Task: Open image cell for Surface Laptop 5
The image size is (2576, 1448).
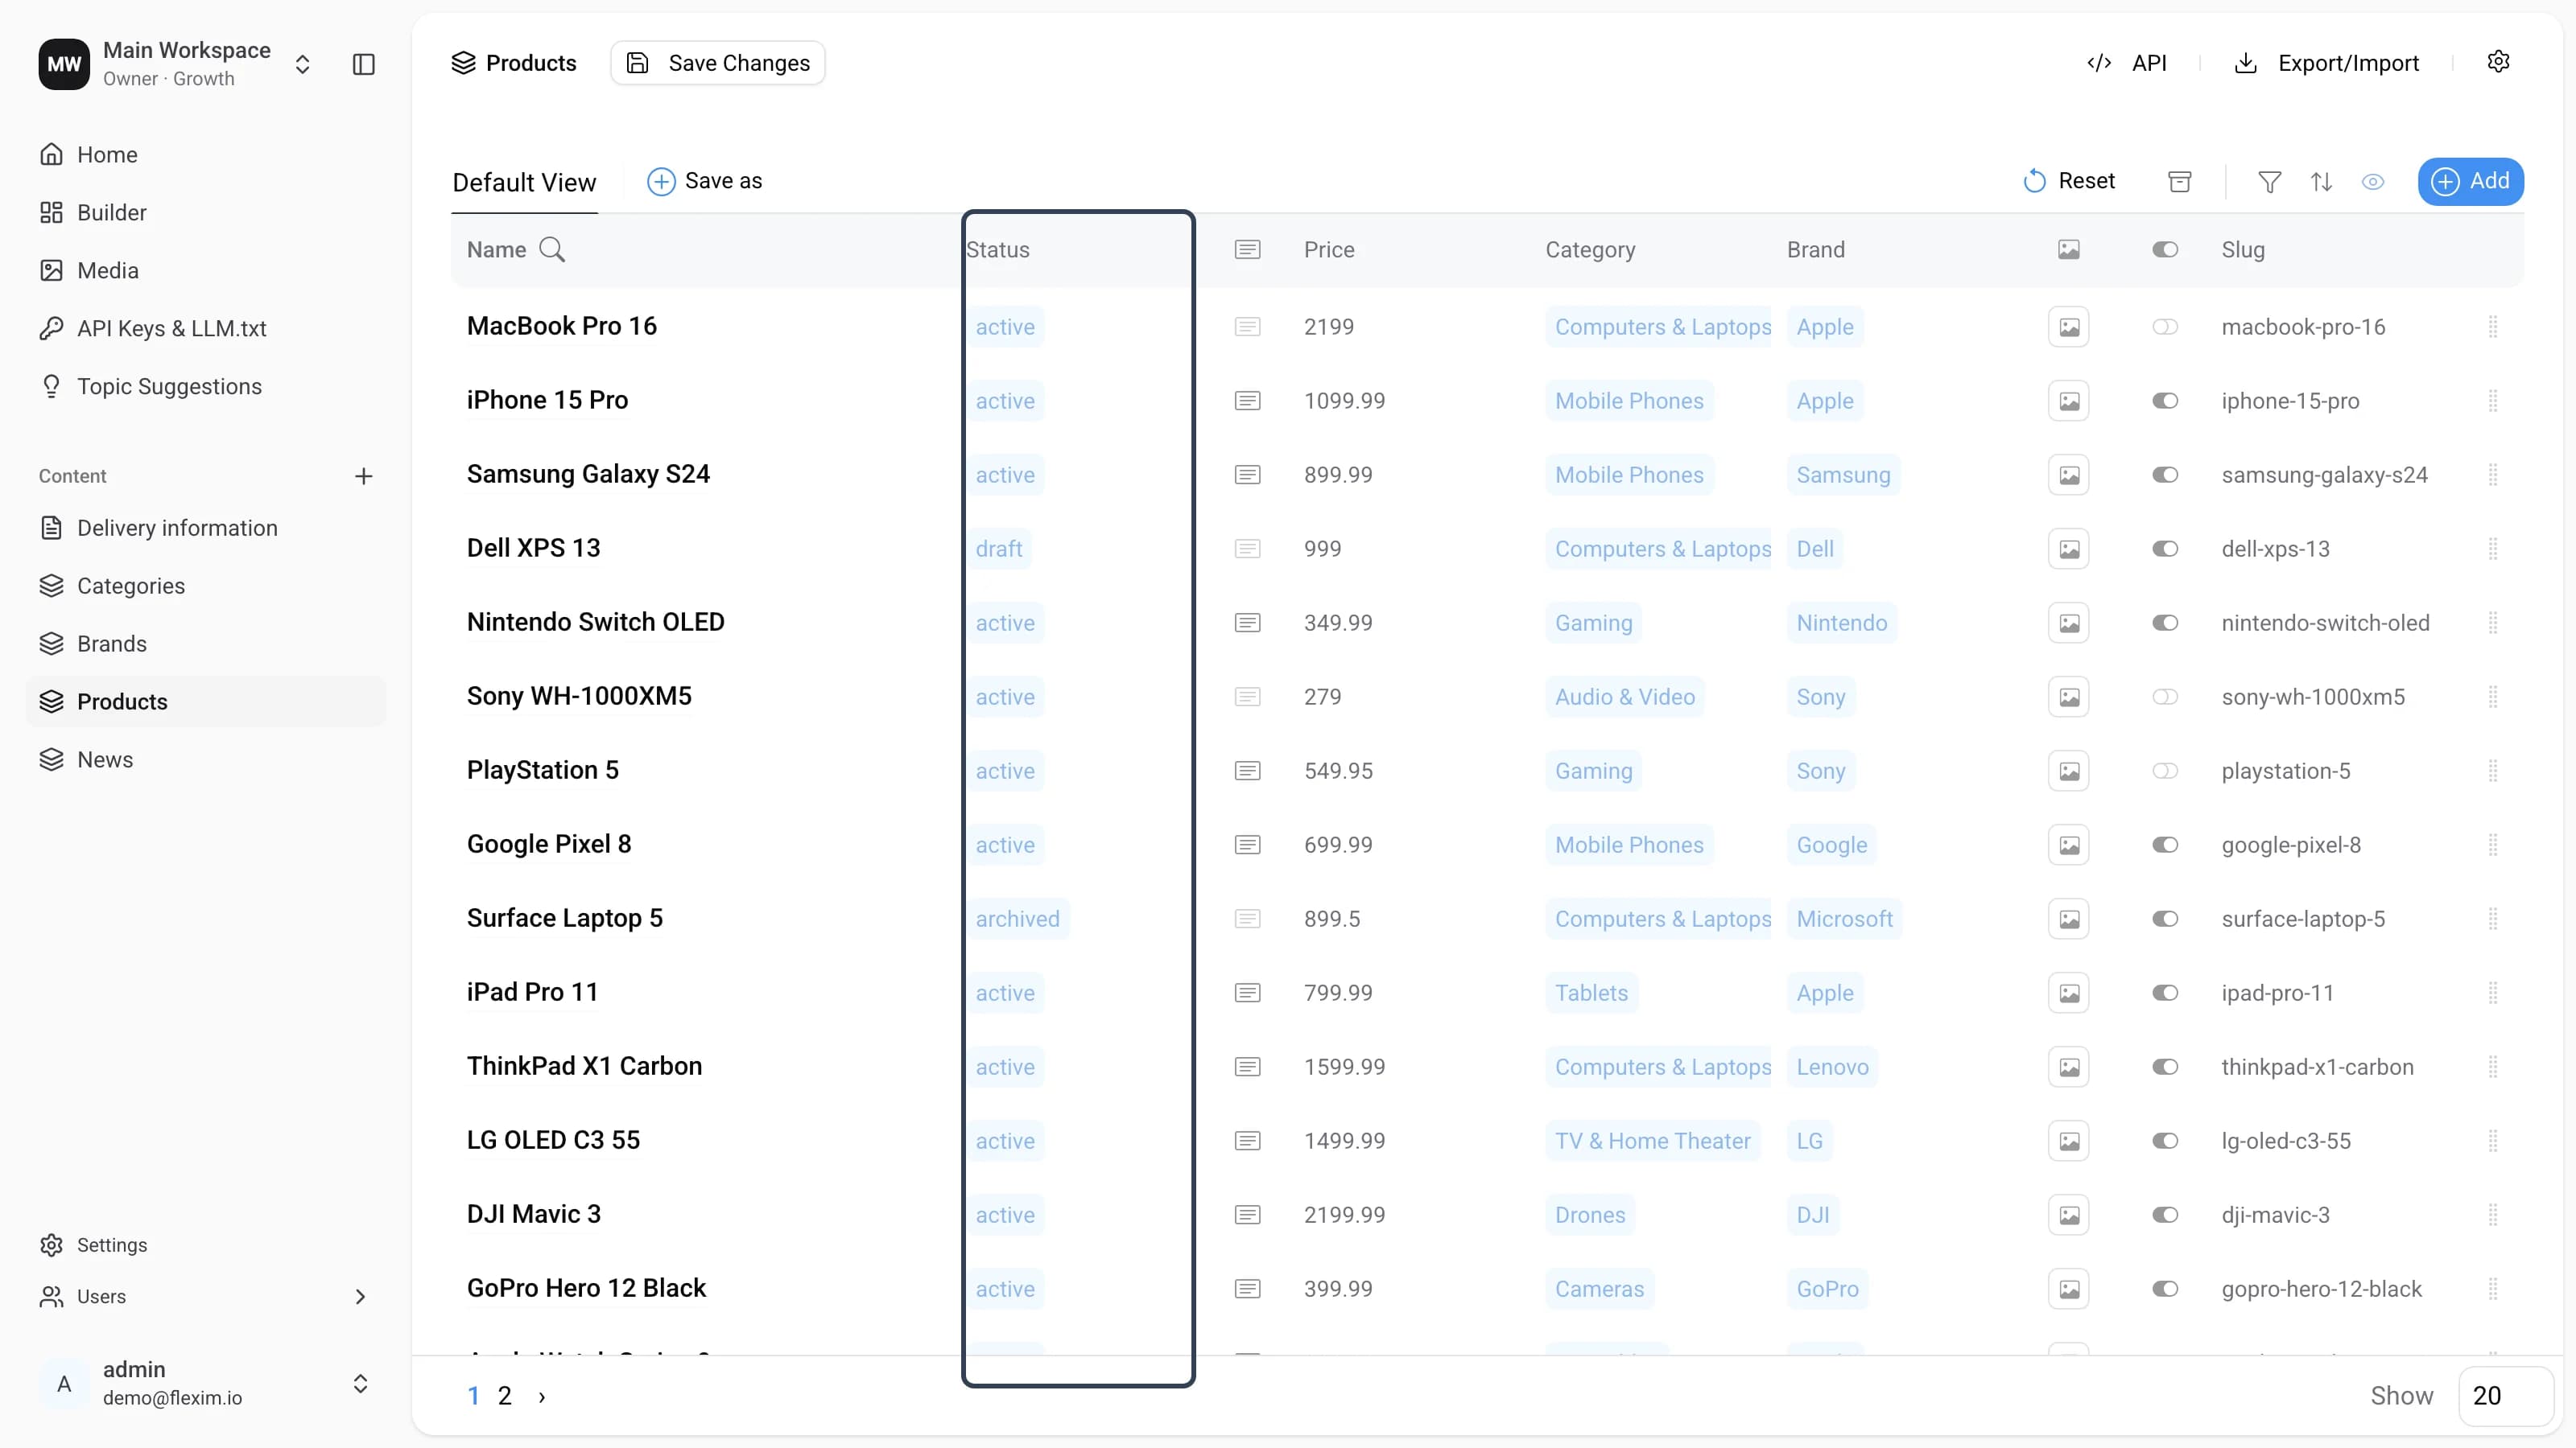Action: click(x=2068, y=919)
